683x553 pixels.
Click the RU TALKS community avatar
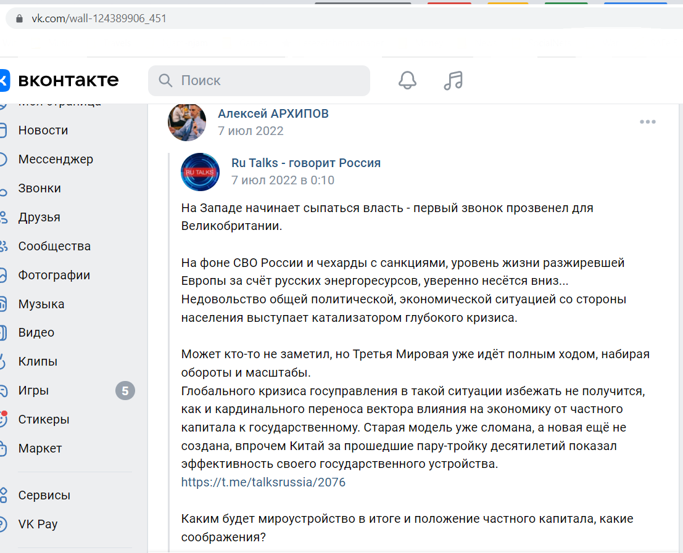201,172
